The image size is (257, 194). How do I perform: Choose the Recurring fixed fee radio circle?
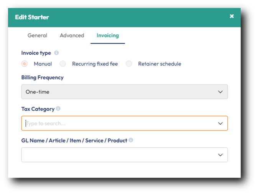coord(63,64)
